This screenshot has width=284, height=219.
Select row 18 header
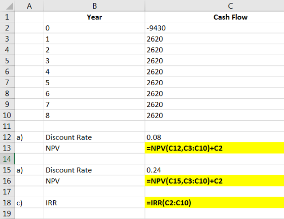click(7, 203)
